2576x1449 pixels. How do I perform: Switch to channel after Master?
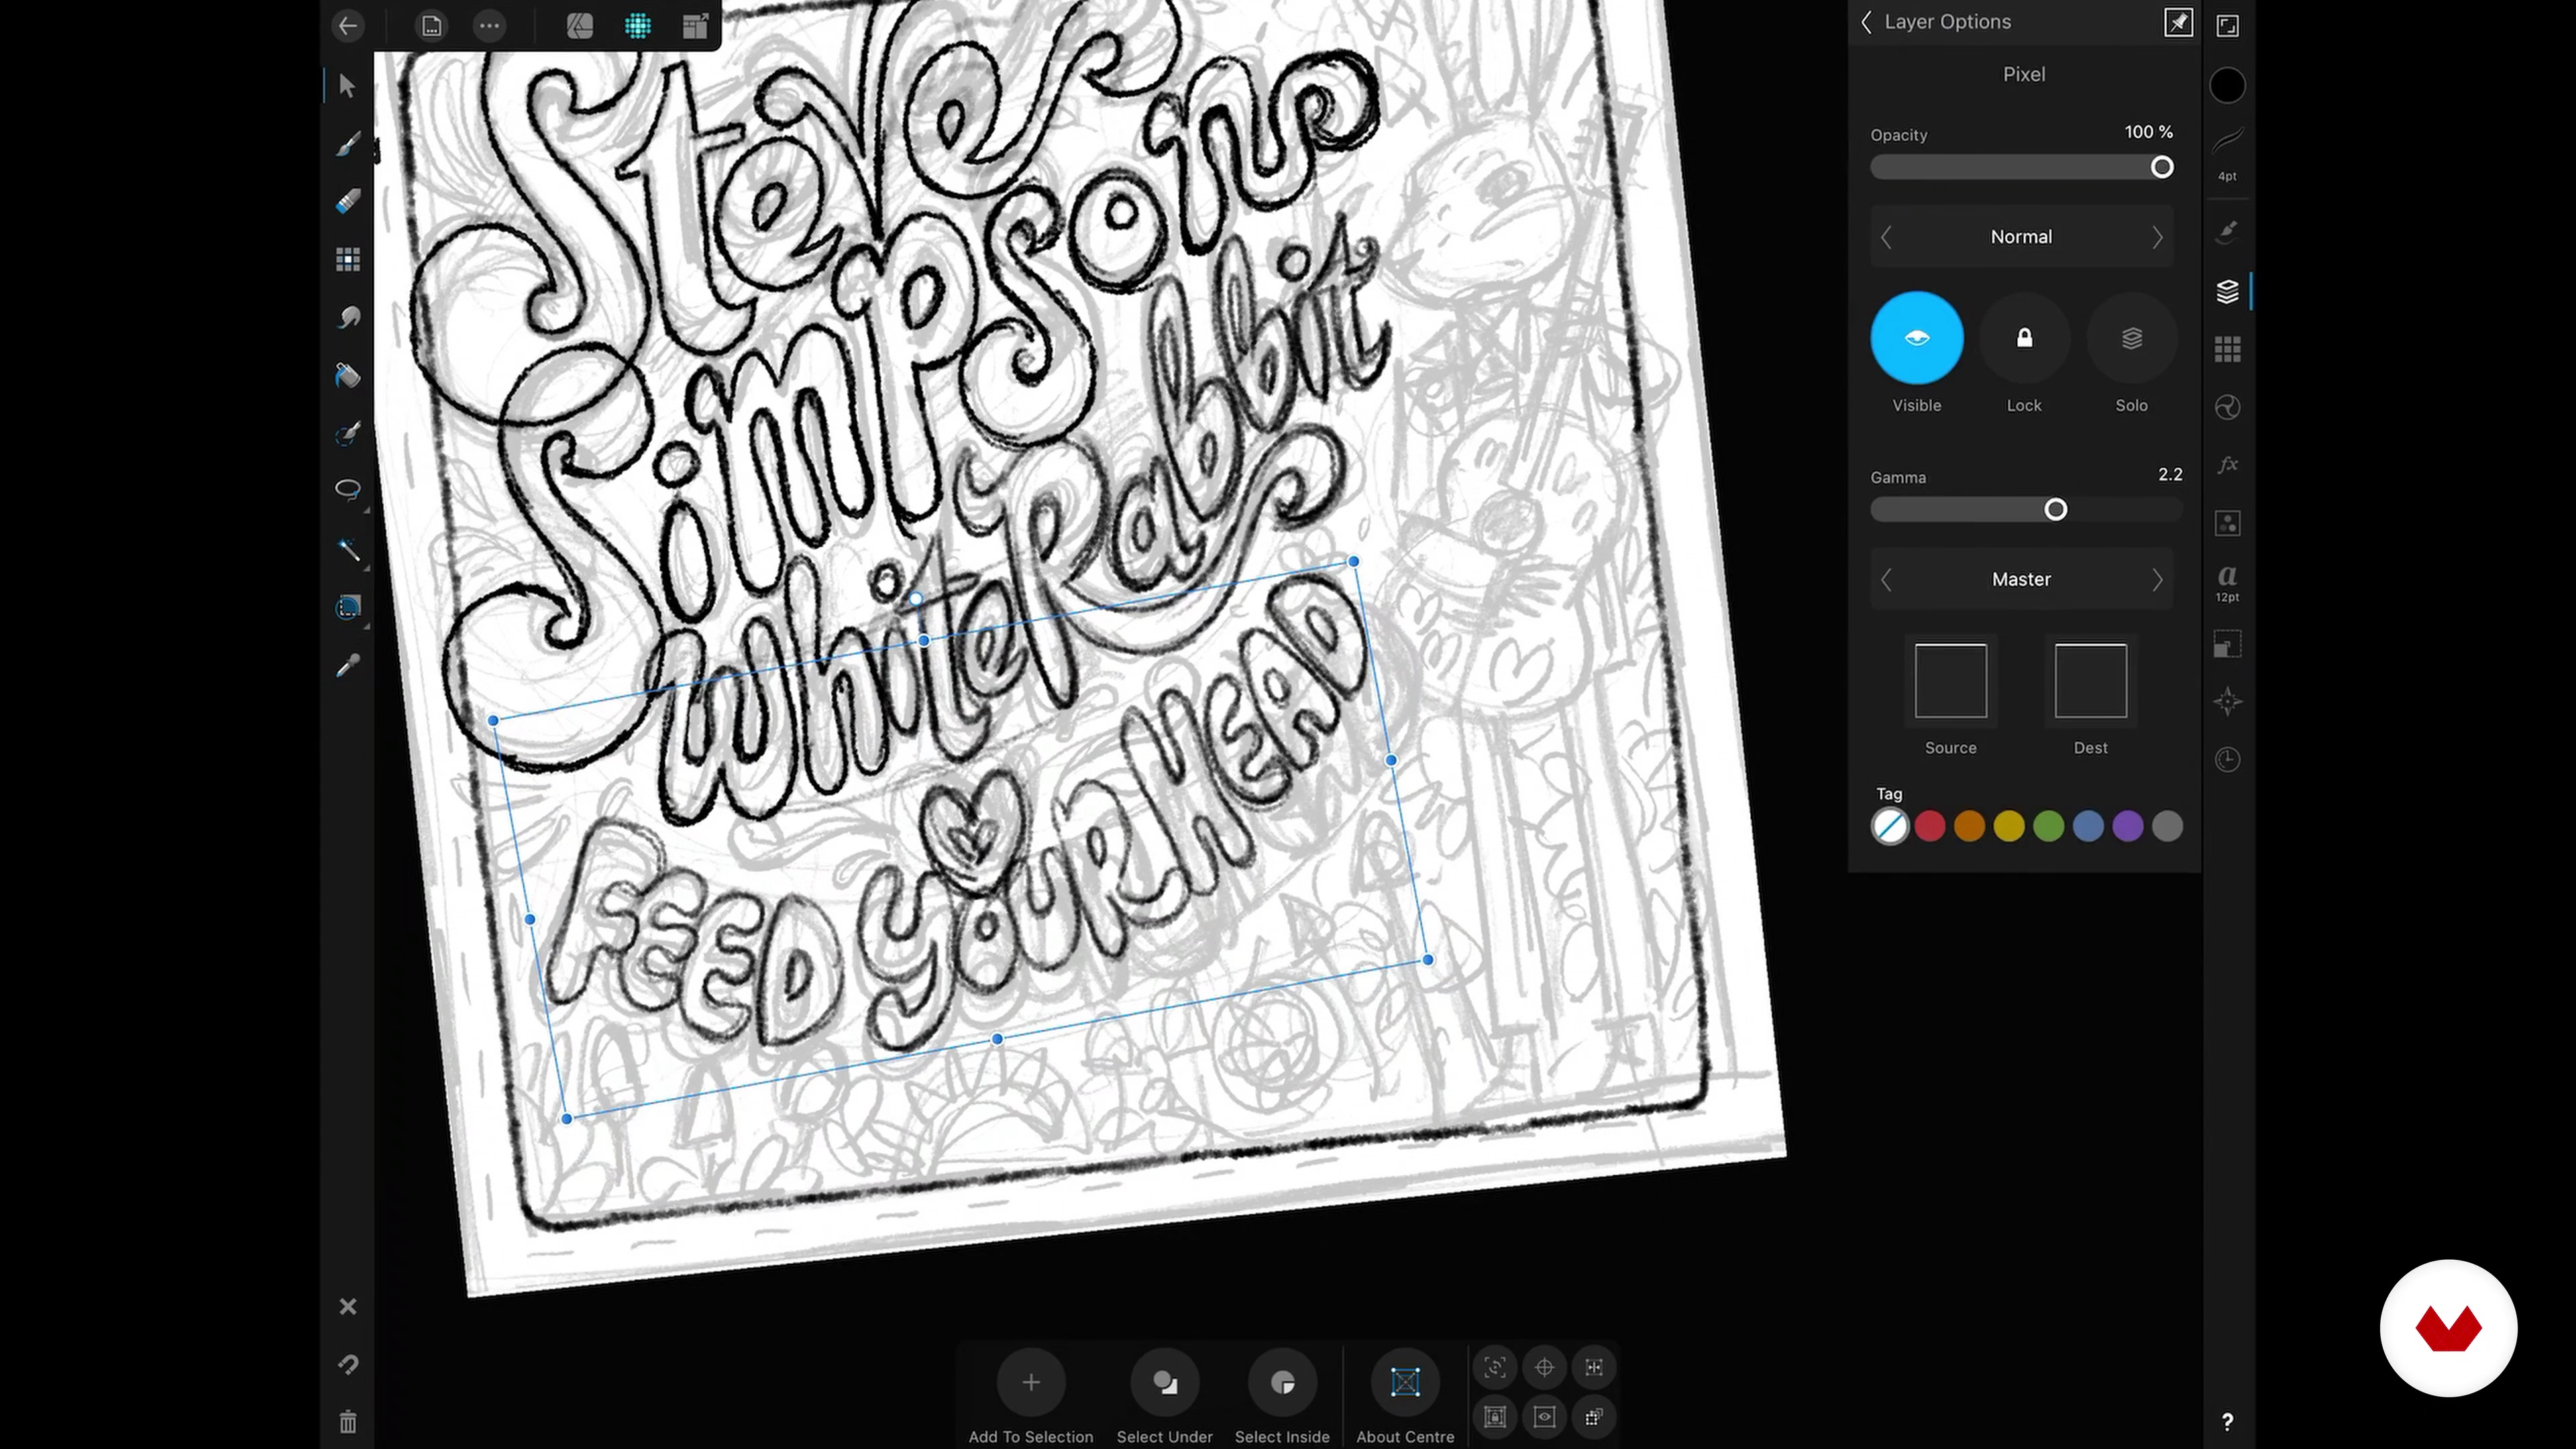2157,580
